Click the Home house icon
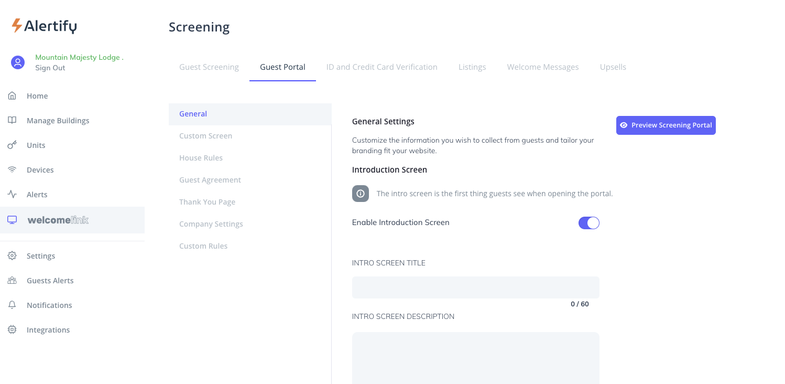The width and height of the screenshot is (785, 384). [12, 96]
